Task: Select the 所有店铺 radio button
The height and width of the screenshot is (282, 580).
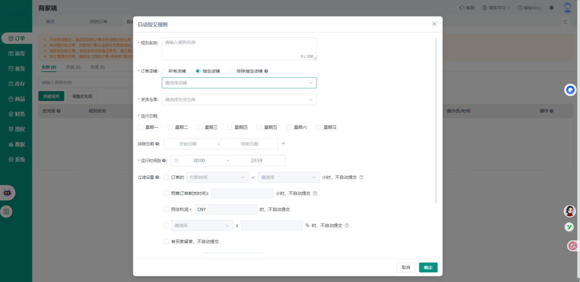Action: click(164, 71)
